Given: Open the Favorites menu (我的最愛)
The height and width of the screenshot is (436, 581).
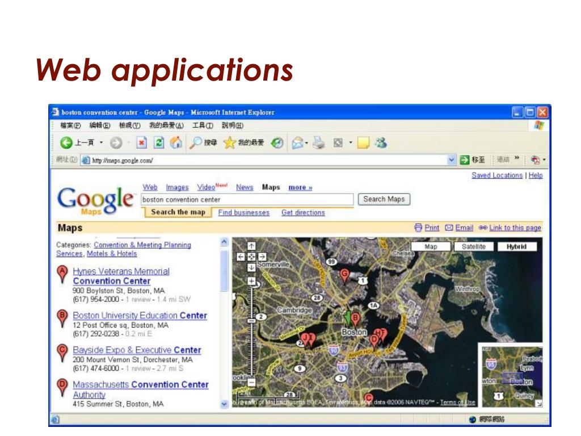Looking at the screenshot, I should tap(166, 125).
